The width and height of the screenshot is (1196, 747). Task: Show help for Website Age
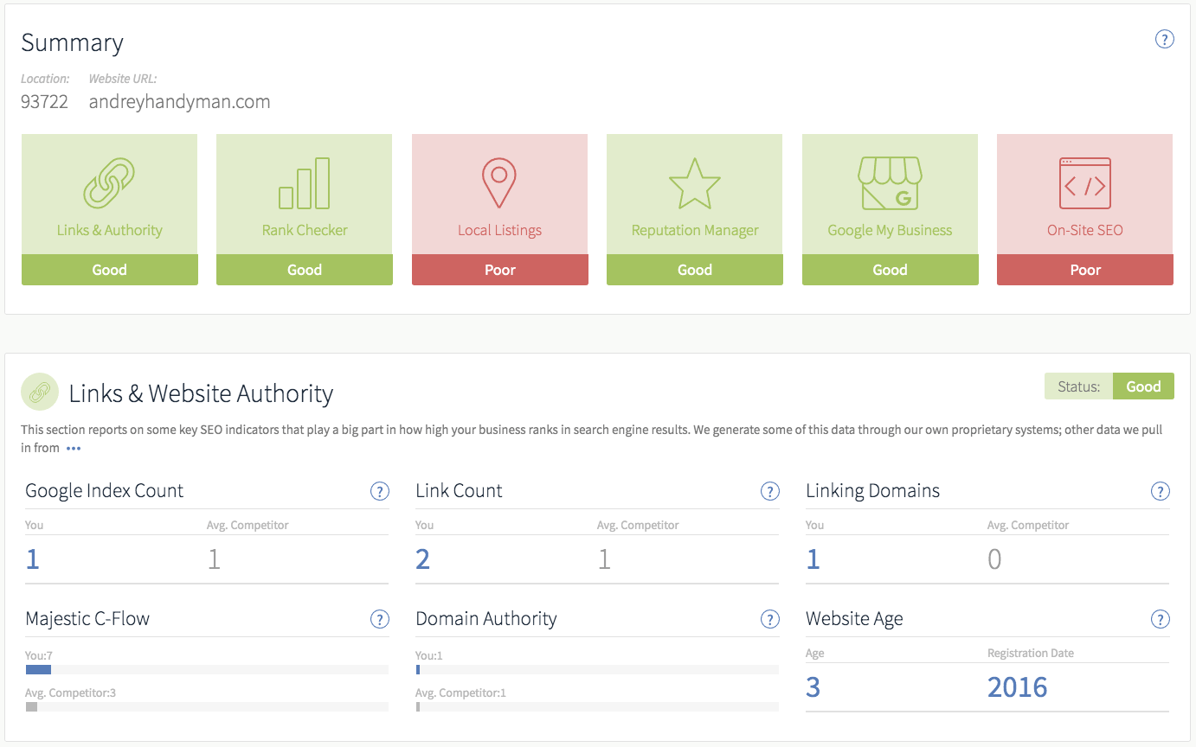click(x=1161, y=619)
